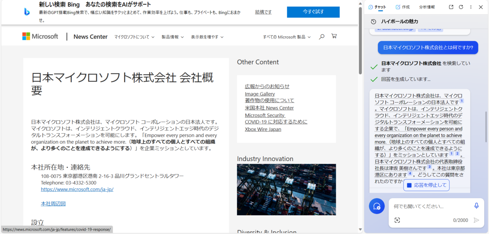Click the 回答を生成しています status line

406,79
